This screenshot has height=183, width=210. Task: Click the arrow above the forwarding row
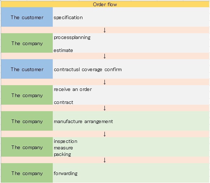[x=105, y=160]
